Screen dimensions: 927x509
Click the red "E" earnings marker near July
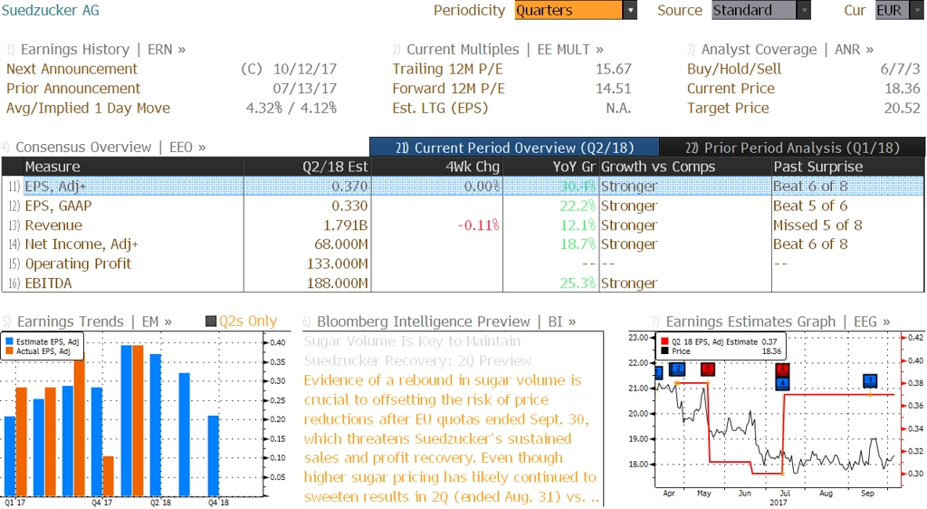783,370
